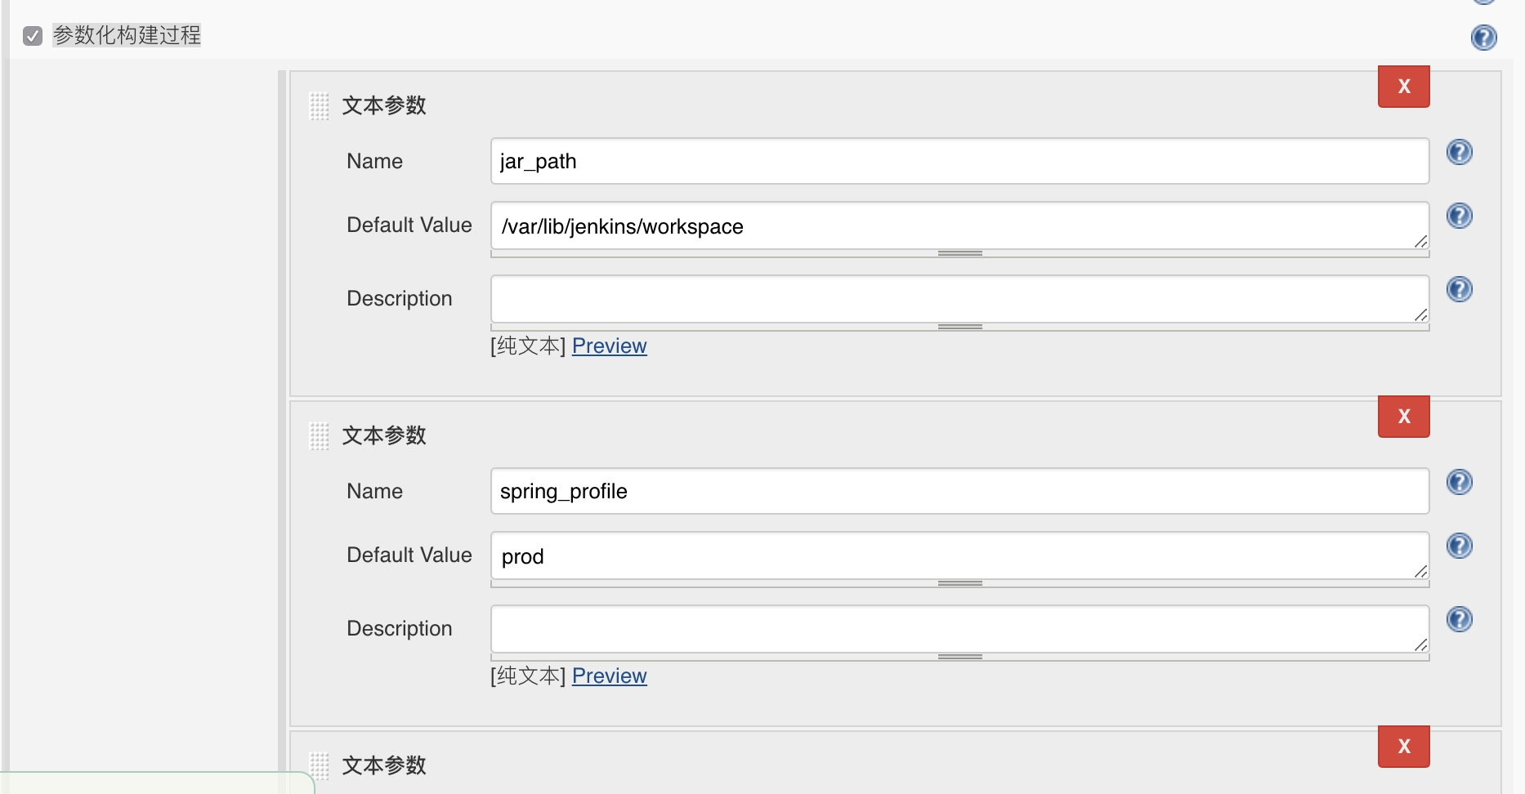Remove the third text parameter block
1525x794 pixels.
[1403, 747]
